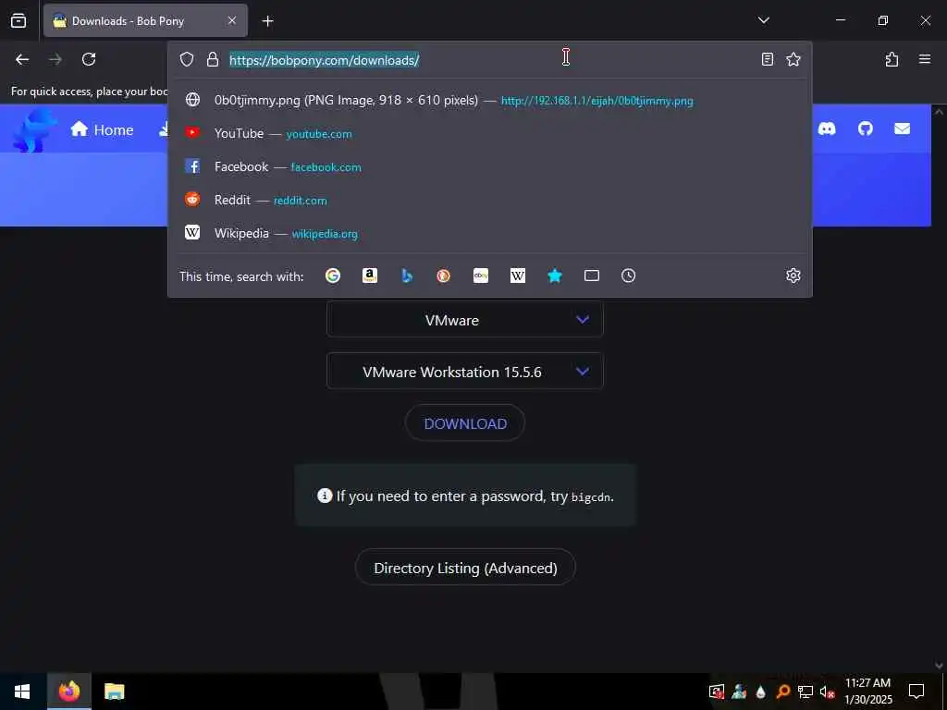
Task: Choose the Facebook suggestion
Action: click(490, 166)
